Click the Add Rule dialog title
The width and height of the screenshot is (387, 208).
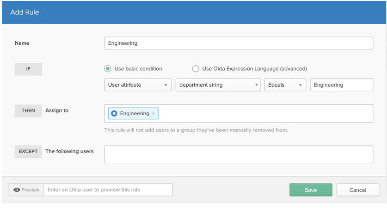click(x=25, y=12)
